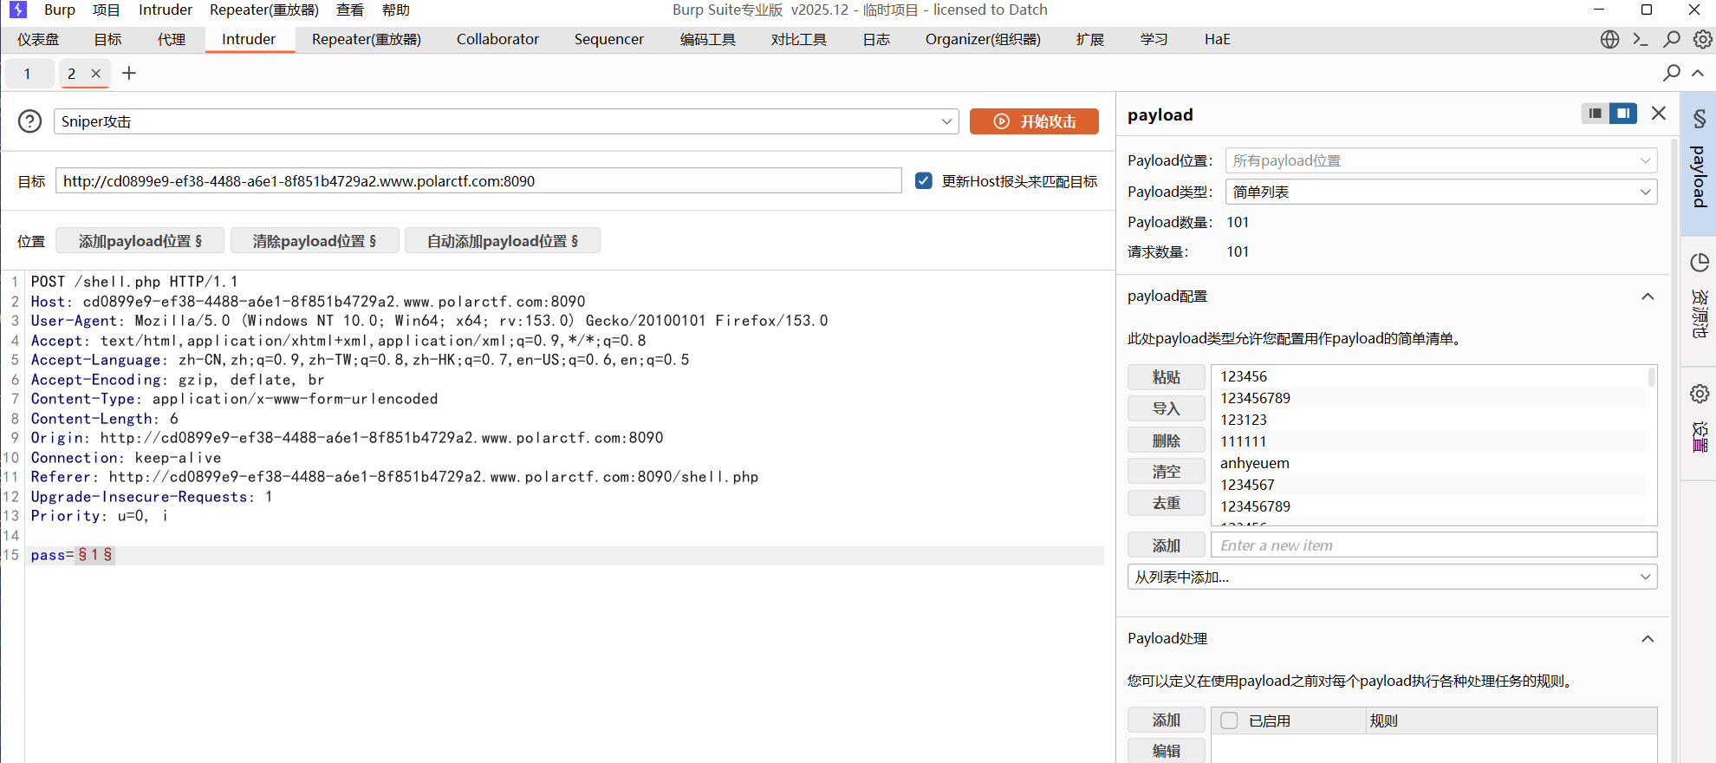Screen dimensions: 1716x763
Task: Switch to the Organizer(组织器) tab
Action: [x=984, y=39]
